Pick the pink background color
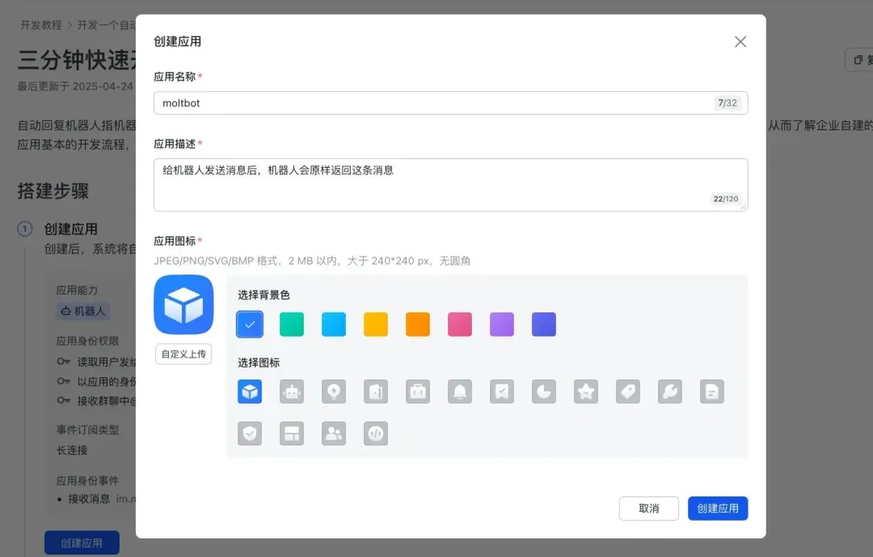The height and width of the screenshot is (557, 873). [x=460, y=325]
